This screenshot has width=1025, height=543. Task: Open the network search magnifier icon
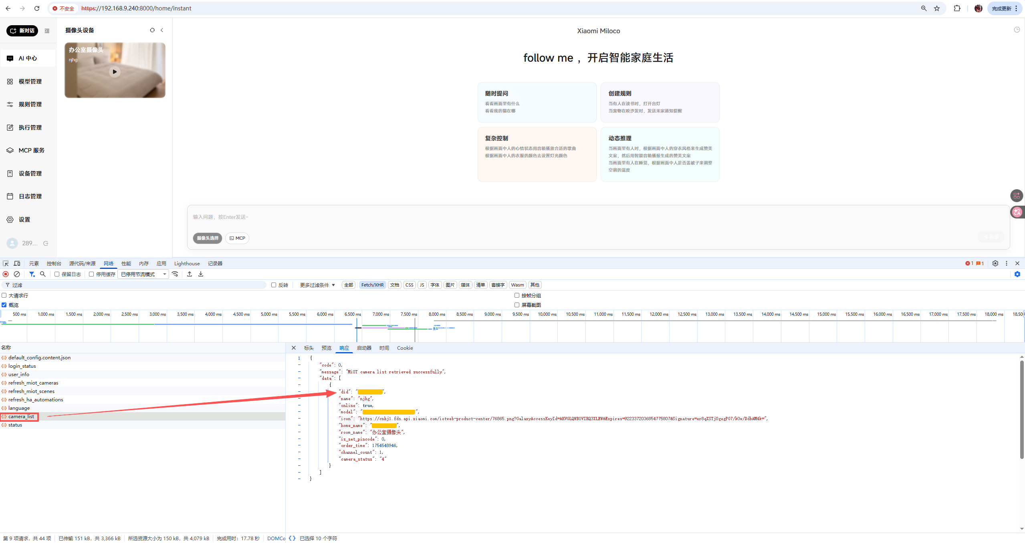pos(43,274)
